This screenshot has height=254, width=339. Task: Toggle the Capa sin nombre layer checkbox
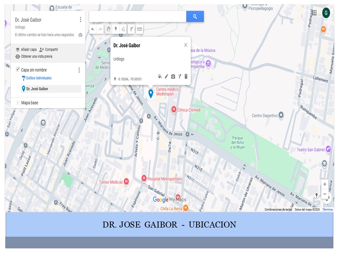click(18, 69)
